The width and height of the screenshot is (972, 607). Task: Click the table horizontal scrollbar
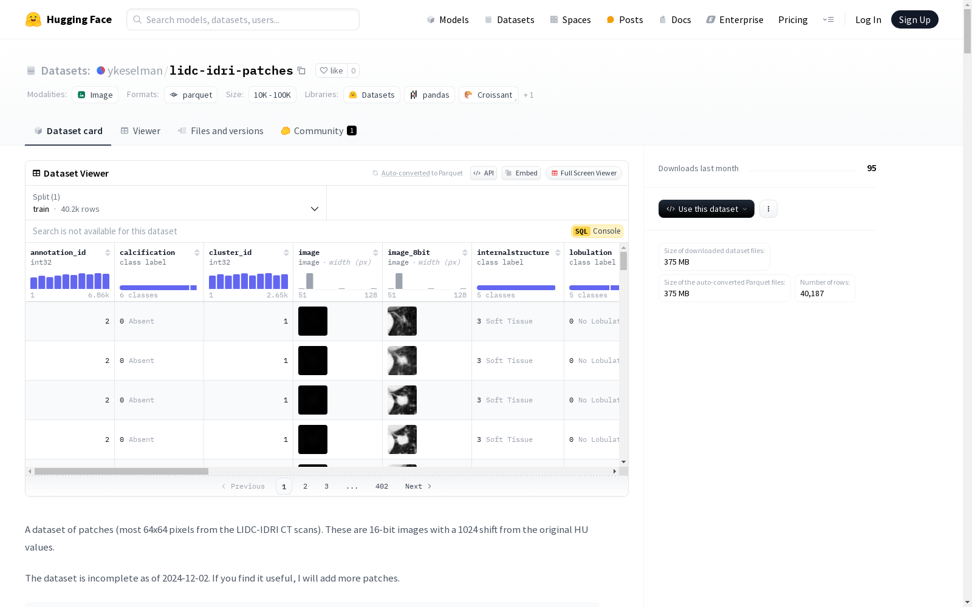[x=122, y=471]
